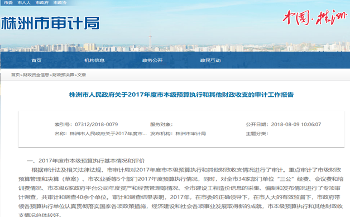Open the 市政协 link in top bar
The image size is (350, 217).
60,3
